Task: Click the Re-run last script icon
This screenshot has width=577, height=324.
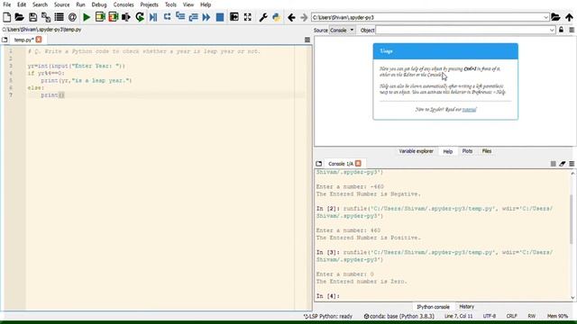Action: click(x=140, y=17)
